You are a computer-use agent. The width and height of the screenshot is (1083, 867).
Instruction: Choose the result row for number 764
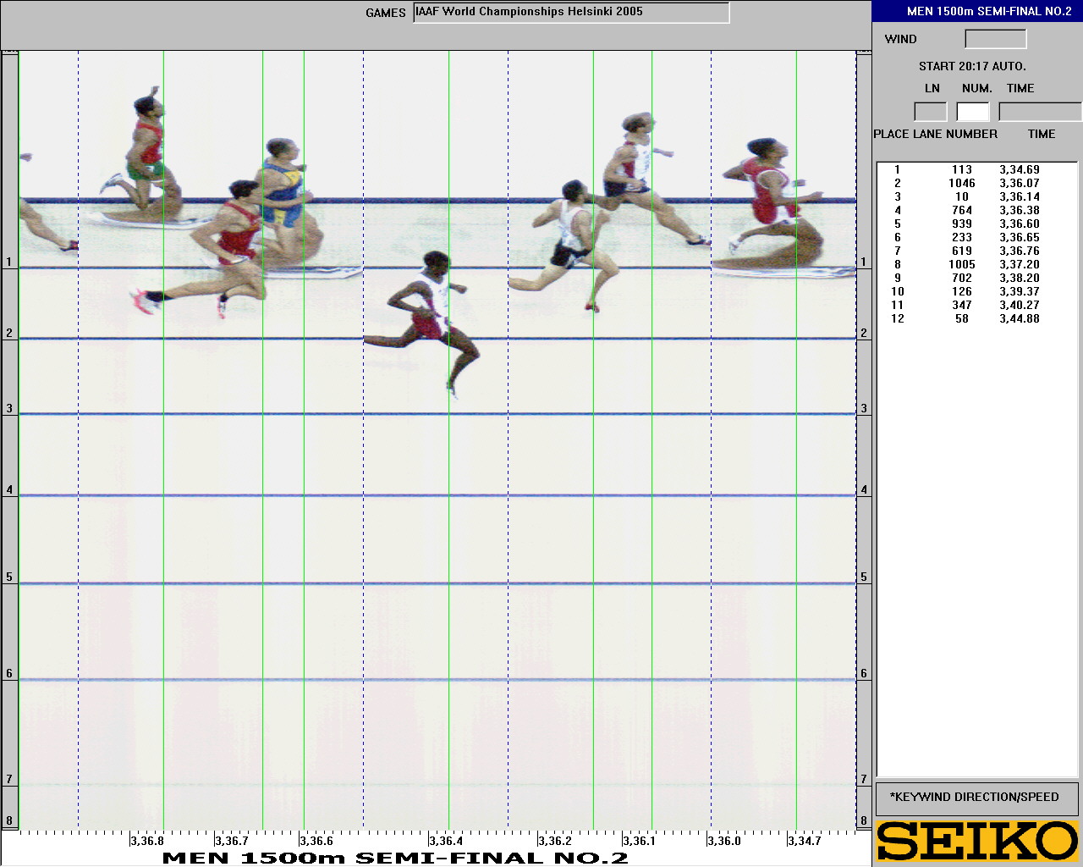click(962, 210)
